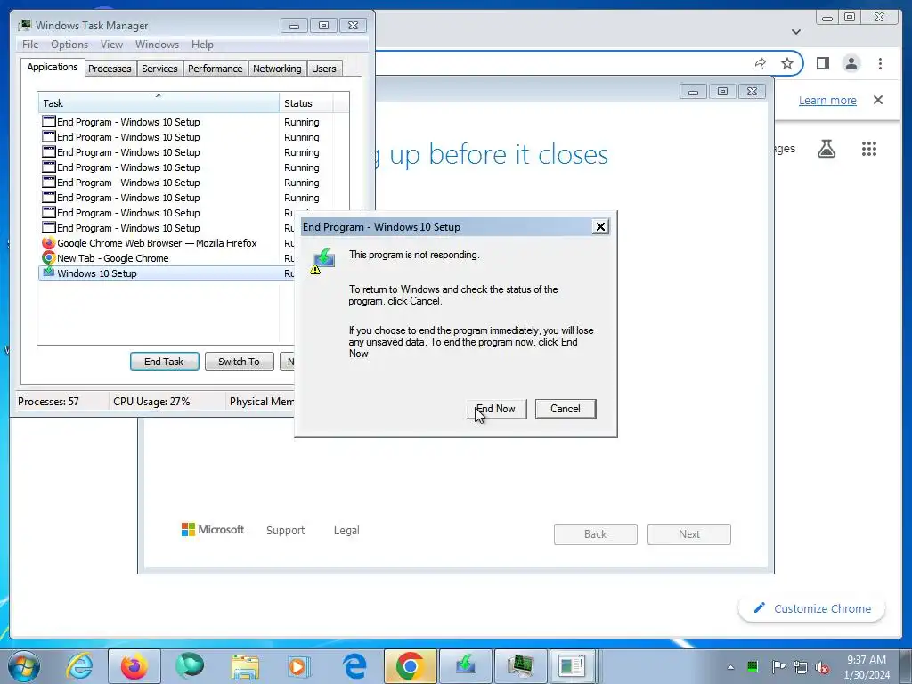Viewport: 912px width, 684px height.
Task: Open Microsoft Edge from taskbar
Action: click(x=354, y=666)
